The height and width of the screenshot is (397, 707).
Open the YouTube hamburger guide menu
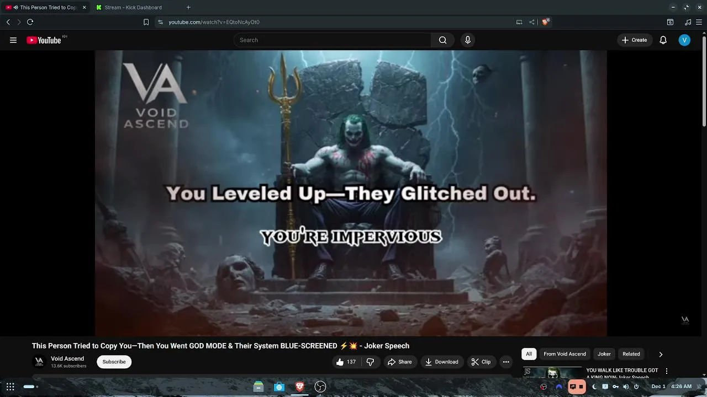13,40
